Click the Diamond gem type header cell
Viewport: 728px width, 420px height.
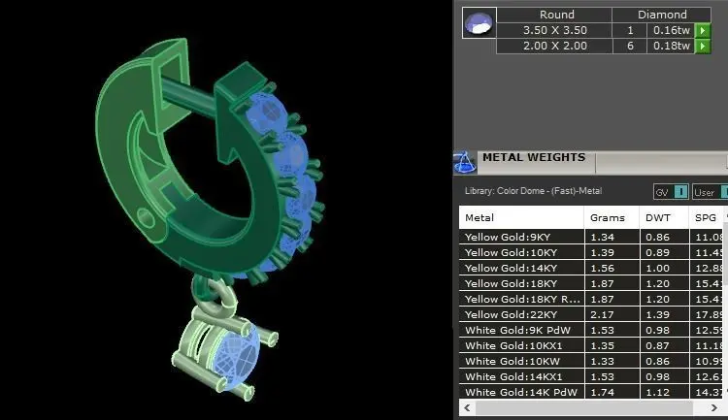[662, 15]
